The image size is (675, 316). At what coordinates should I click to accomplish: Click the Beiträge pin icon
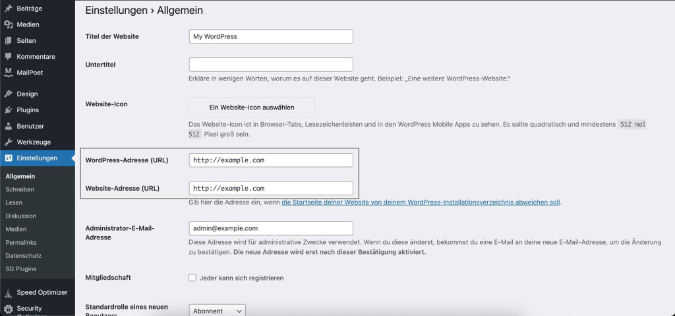pyautogui.click(x=8, y=8)
